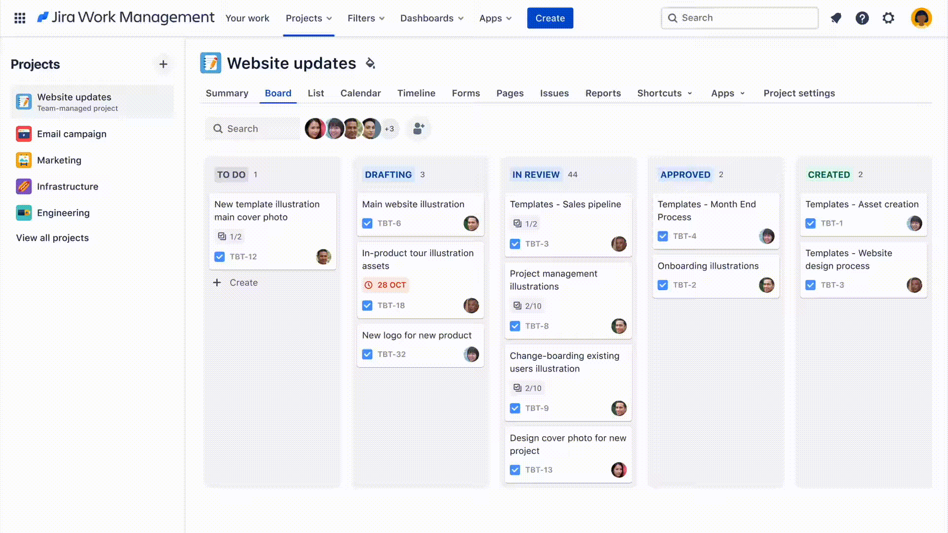
Task: Click the TBT-12 task checkbox icon
Action: pyautogui.click(x=220, y=257)
